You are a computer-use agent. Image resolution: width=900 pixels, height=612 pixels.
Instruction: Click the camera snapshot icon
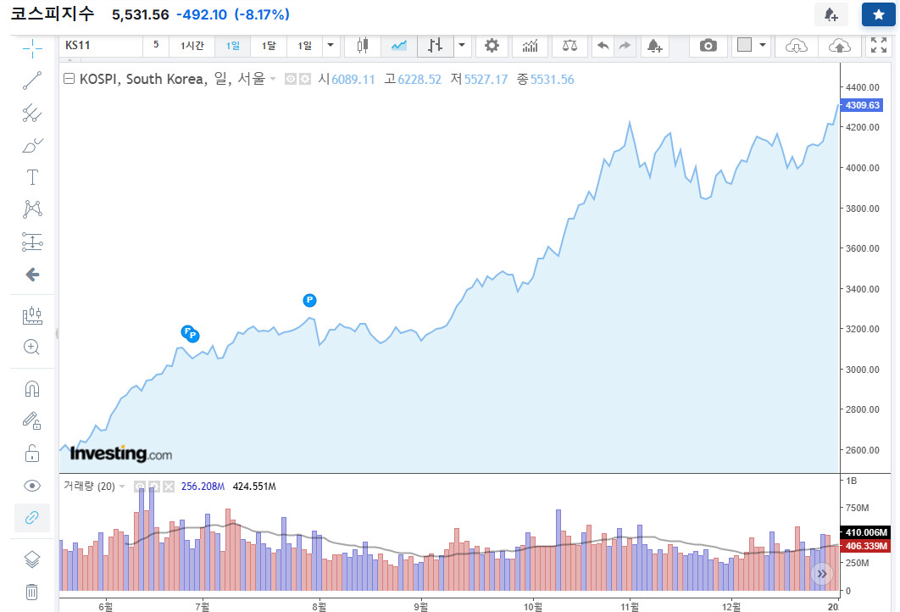(x=708, y=46)
